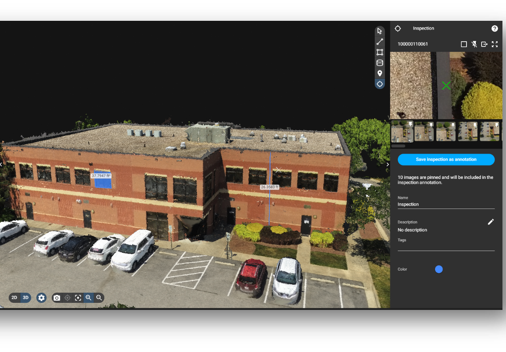Select the location marker pin tool

380,73
